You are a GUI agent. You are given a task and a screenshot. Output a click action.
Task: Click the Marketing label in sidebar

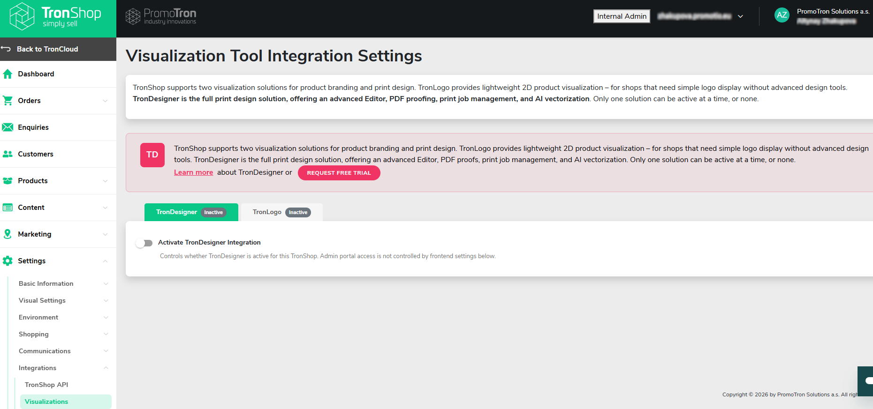coord(35,234)
